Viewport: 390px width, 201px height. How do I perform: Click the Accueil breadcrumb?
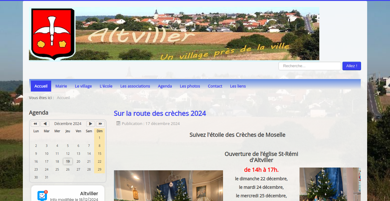pyautogui.click(x=63, y=98)
